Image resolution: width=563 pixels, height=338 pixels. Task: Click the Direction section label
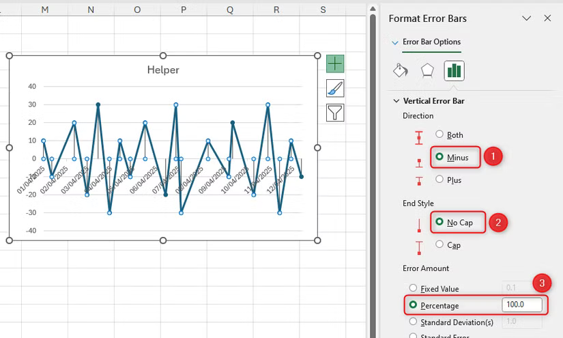point(418,115)
